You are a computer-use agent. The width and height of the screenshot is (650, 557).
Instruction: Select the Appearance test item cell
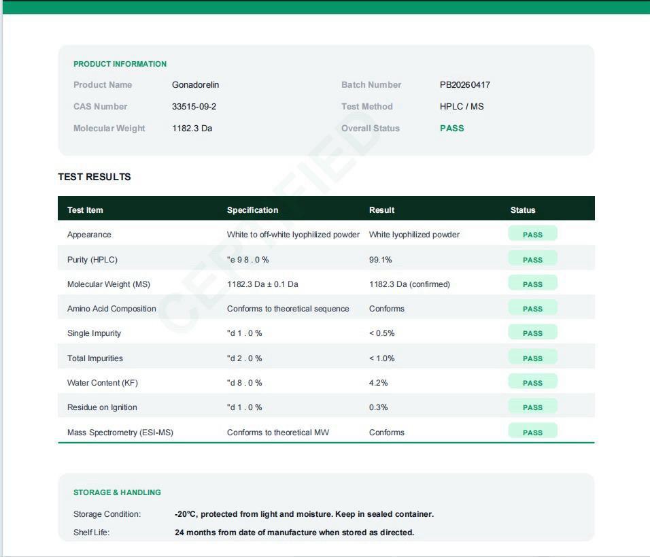(89, 235)
